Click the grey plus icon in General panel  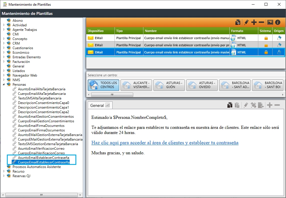click(x=270, y=105)
